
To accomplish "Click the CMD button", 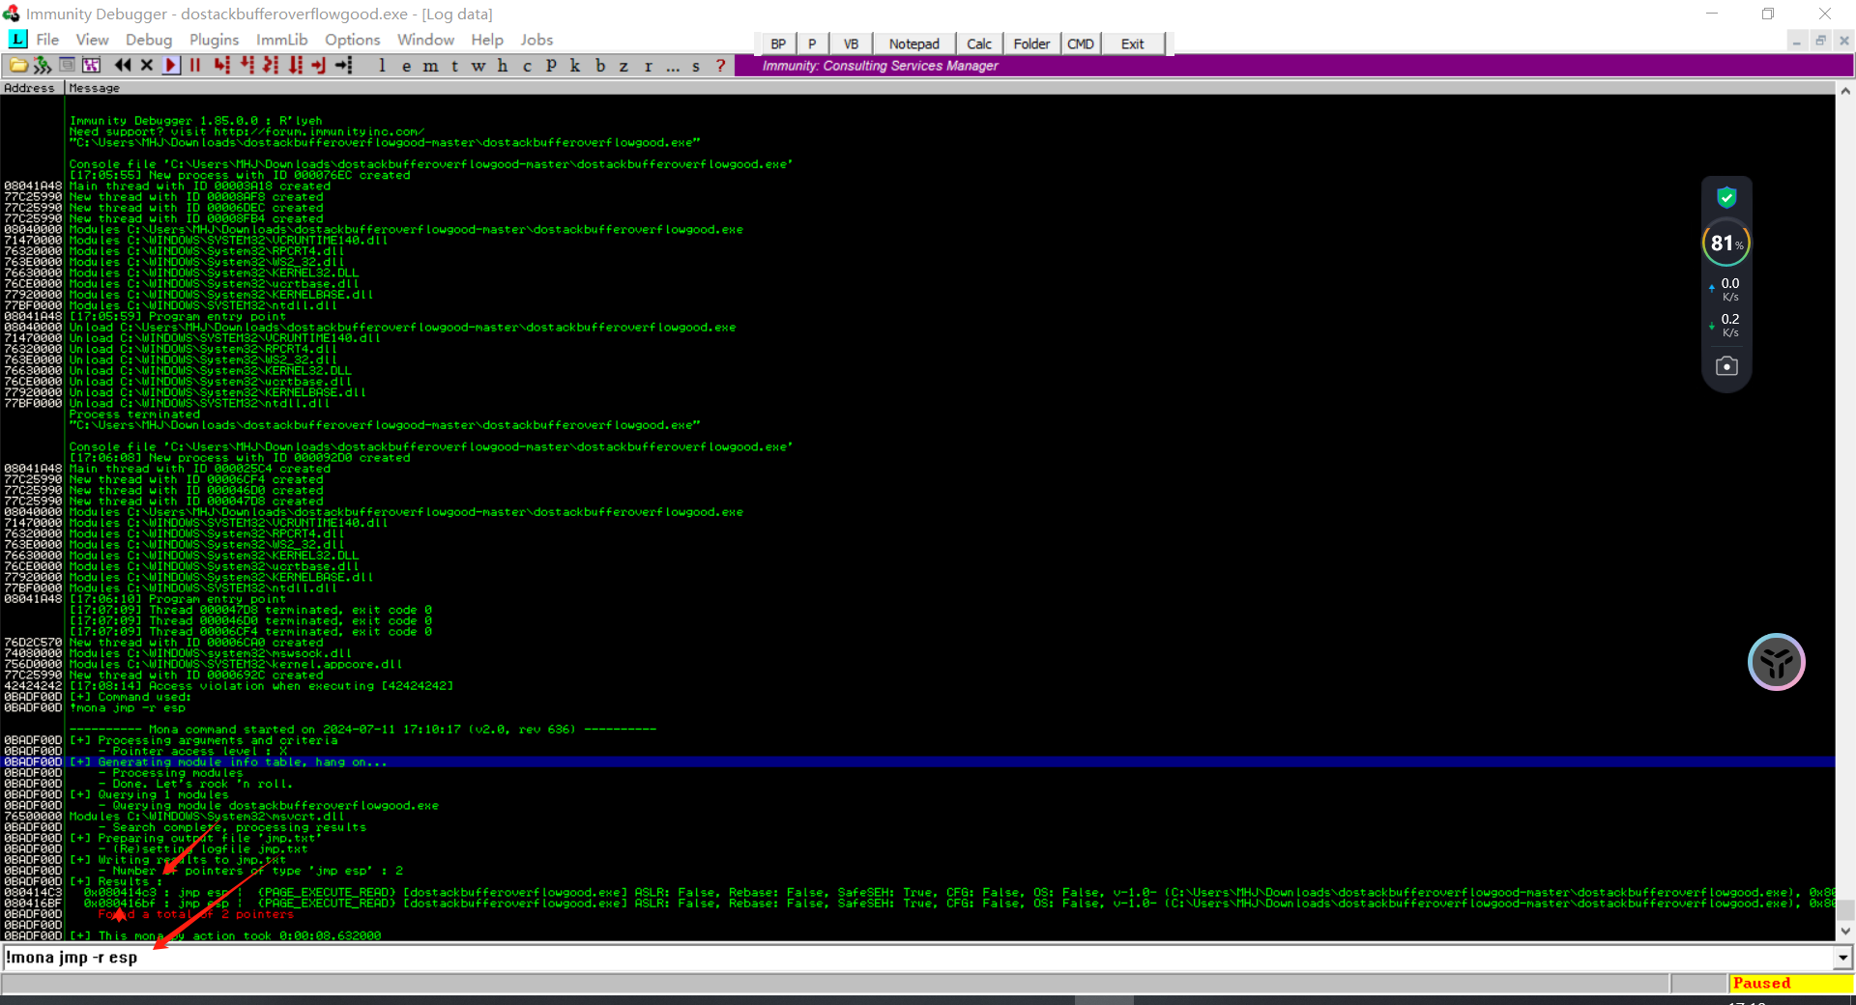I will [x=1080, y=43].
